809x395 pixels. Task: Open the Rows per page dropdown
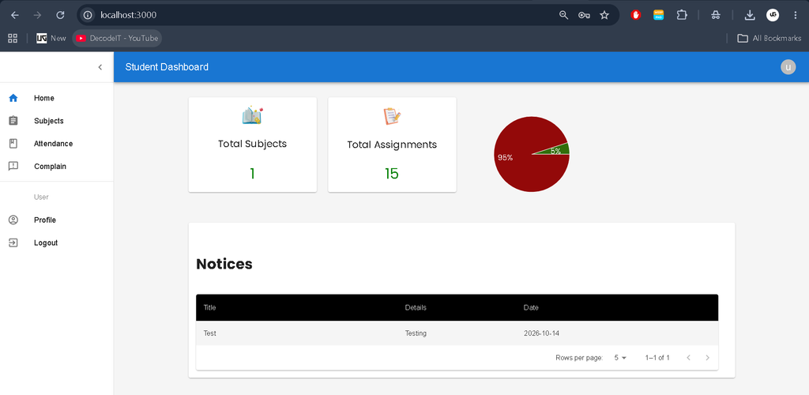[x=619, y=357]
